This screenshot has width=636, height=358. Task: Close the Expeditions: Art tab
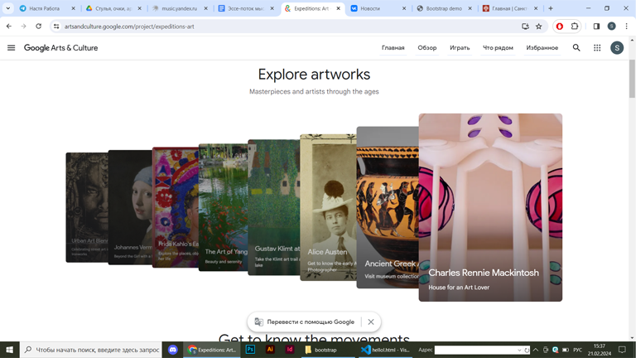[x=338, y=8]
